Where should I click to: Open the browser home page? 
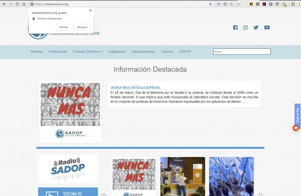coord(24,4)
